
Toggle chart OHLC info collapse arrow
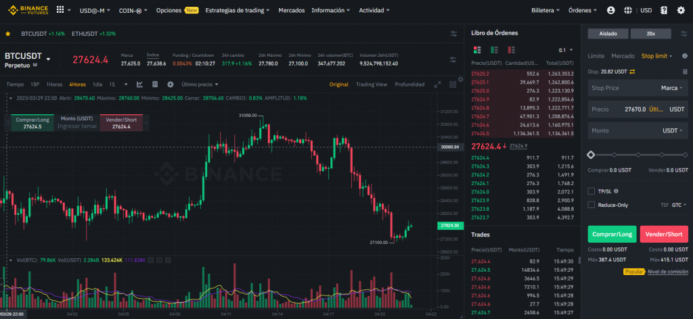coord(11,98)
